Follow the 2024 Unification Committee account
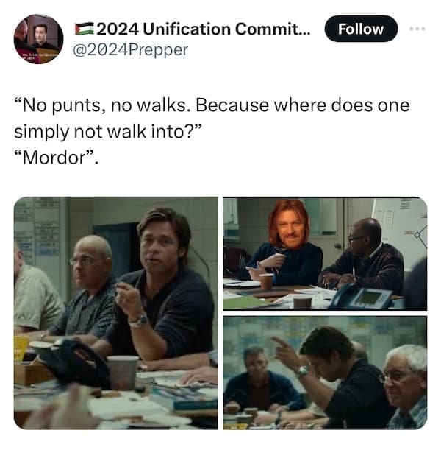This screenshot has width=441, height=450. [x=361, y=29]
